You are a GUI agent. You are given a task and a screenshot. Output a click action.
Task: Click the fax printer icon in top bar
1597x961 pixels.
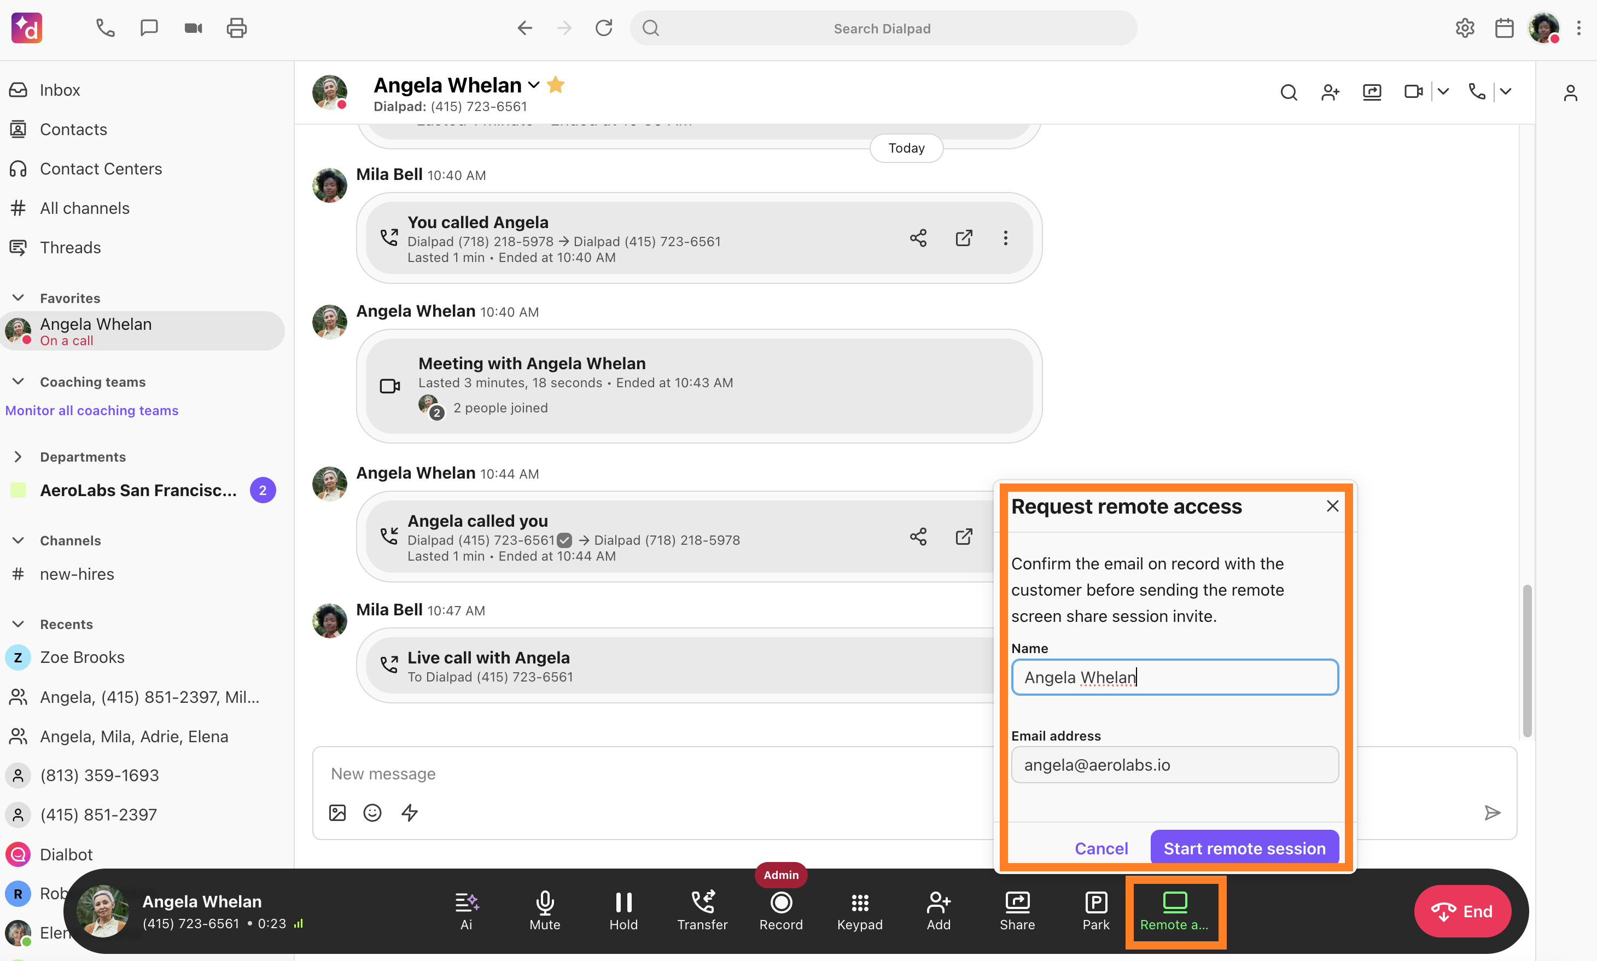pyautogui.click(x=237, y=28)
